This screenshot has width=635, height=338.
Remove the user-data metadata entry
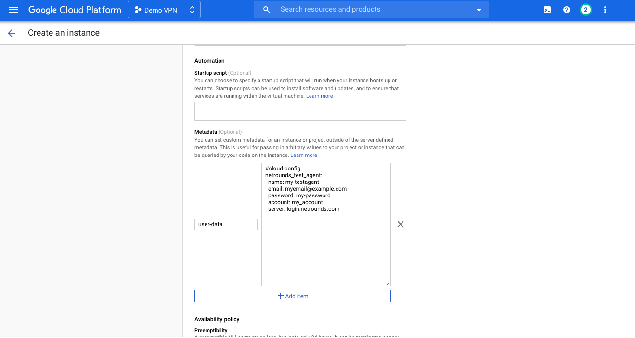click(400, 224)
